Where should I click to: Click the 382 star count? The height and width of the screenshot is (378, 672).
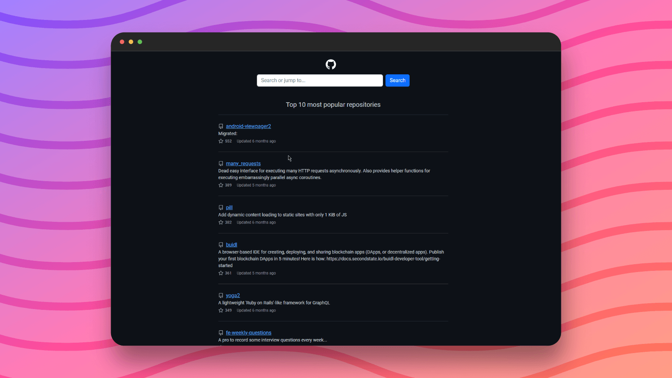[x=228, y=223]
